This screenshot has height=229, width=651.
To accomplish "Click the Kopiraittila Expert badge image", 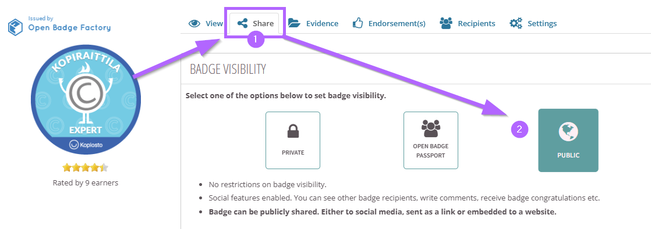I will pyautogui.click(x=86, y=103).
